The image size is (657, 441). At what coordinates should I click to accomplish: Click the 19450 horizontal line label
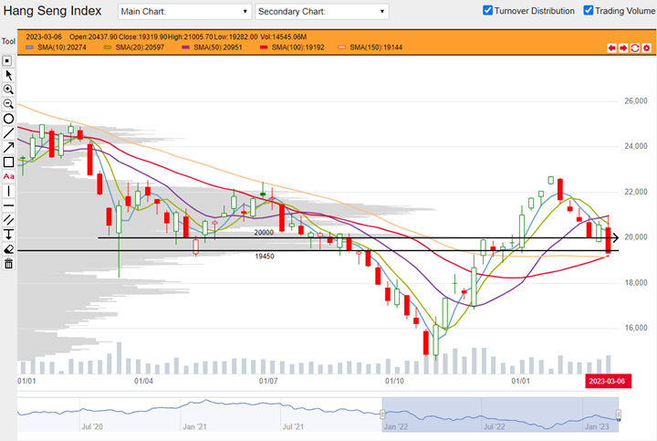click(x=265, y=257)
